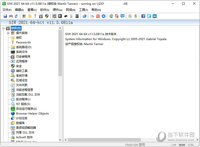
Task: Click the blue speech bubble toolbar icon
Action: point(122,16)
